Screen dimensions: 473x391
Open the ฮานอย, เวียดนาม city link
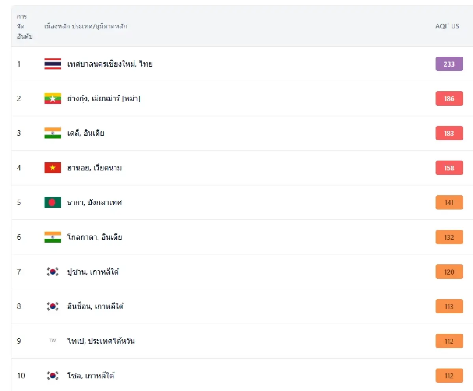point(94,168)
